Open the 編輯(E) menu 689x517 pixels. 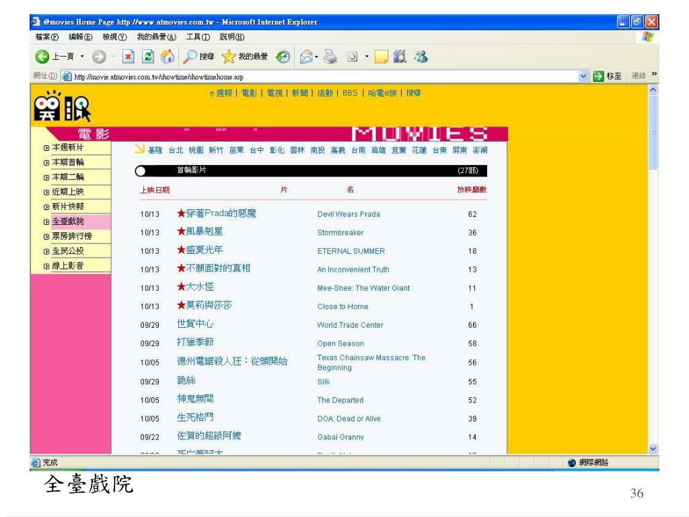click(81, 37)
